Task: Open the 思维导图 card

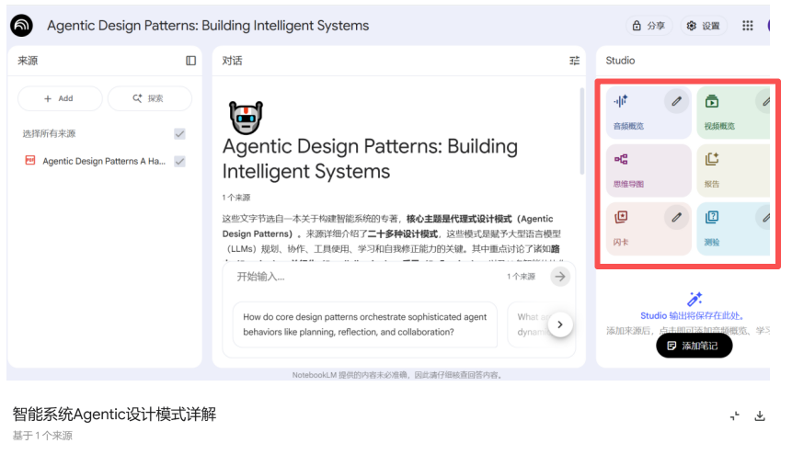Action: coord(648,170)
